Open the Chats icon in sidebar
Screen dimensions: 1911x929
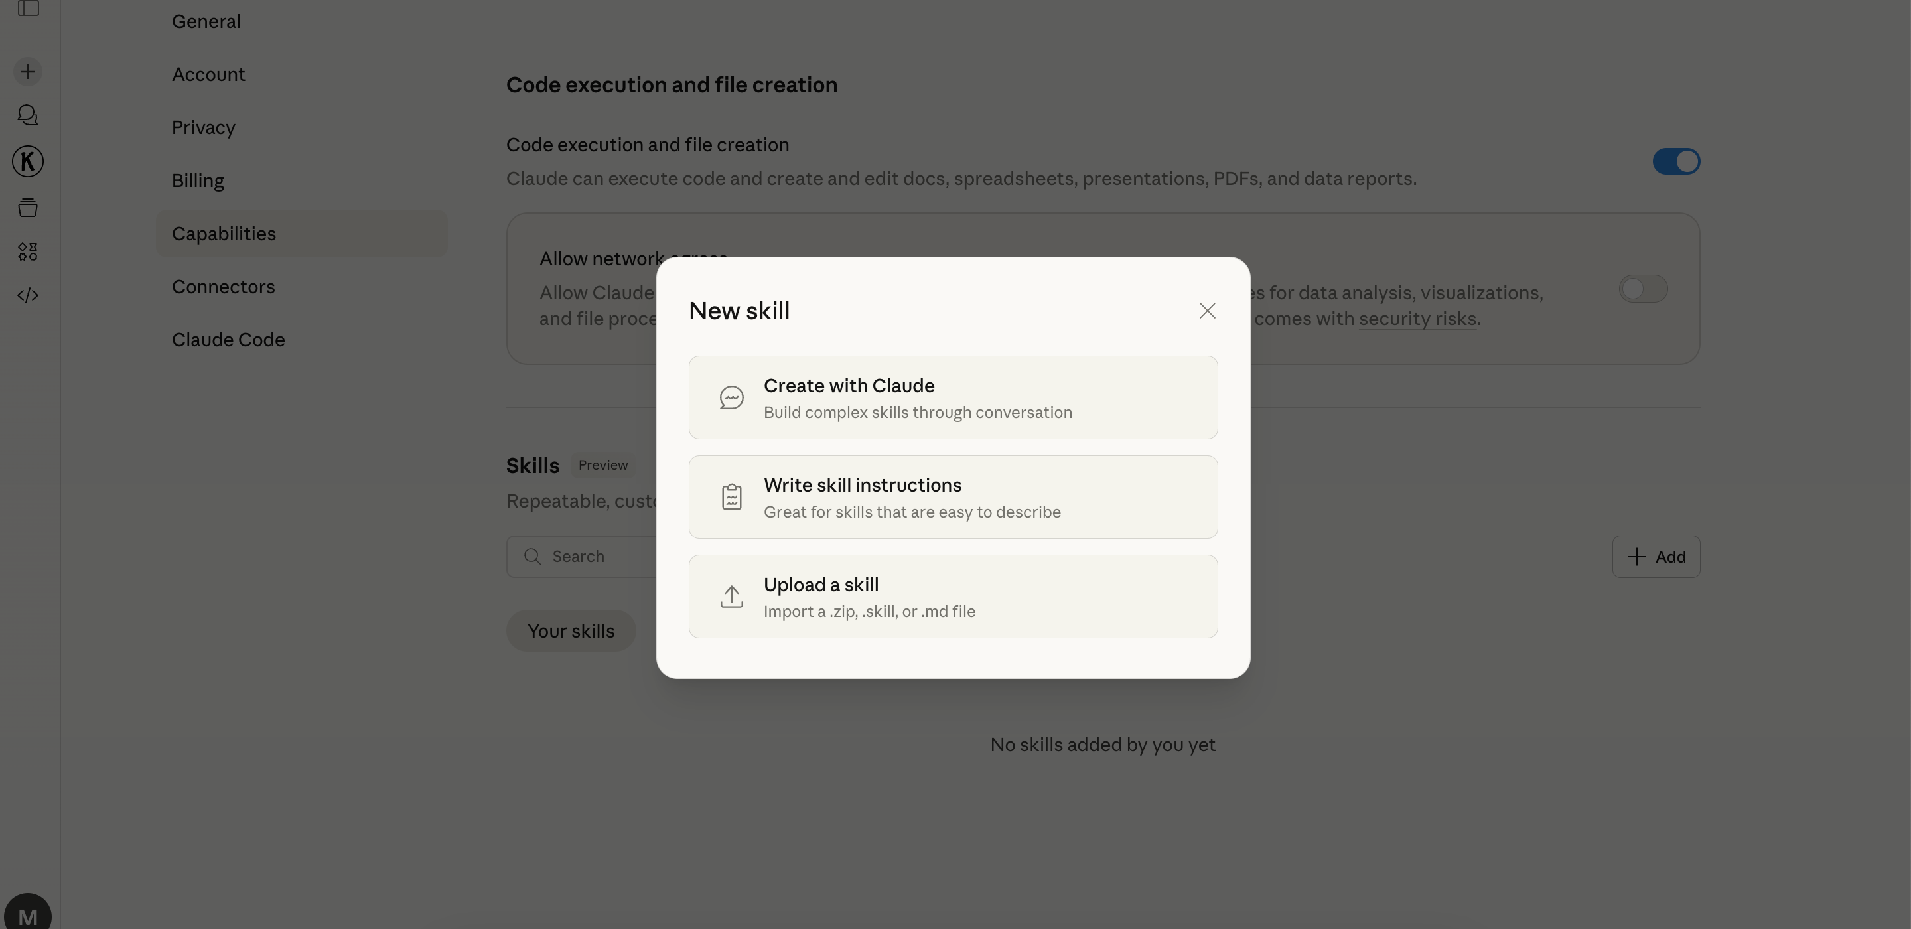28,115
